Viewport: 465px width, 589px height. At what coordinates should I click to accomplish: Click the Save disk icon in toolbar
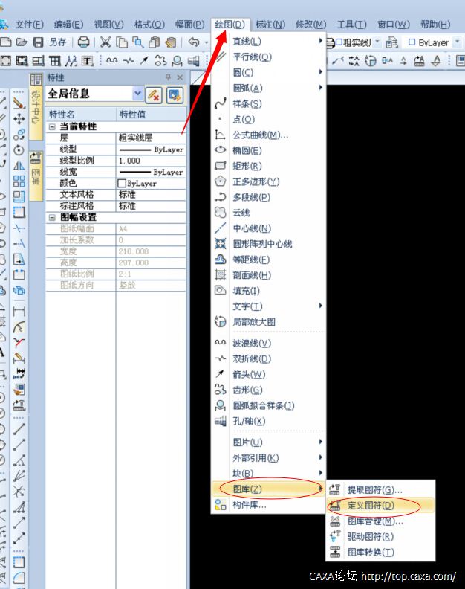pyautogui.click(x=39, y=42)
